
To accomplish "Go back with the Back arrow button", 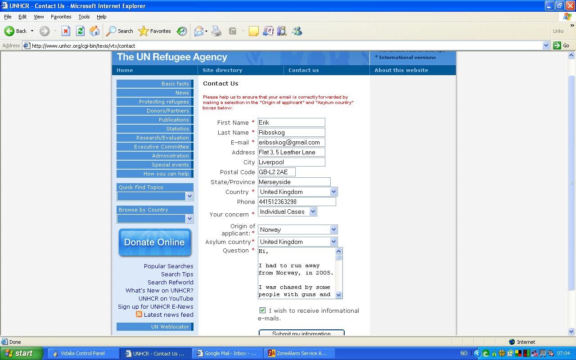I will click(x=16, y=31).
